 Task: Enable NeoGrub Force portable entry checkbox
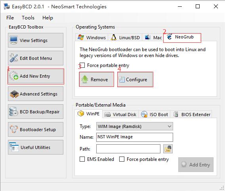[x=82, y=65]
